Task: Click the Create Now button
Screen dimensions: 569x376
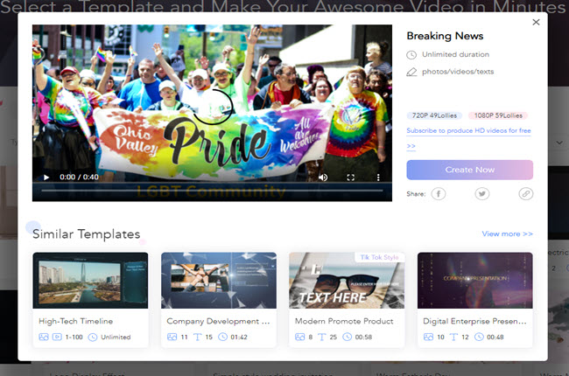Action: tap(469, 170)
